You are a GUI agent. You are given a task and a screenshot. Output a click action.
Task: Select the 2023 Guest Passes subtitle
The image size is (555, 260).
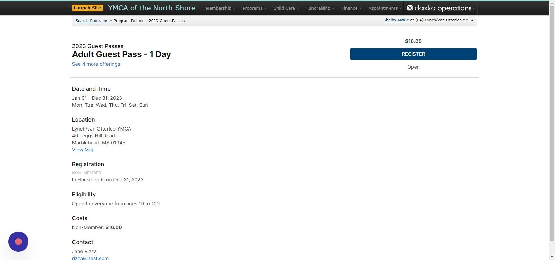[x=98, y=46]
